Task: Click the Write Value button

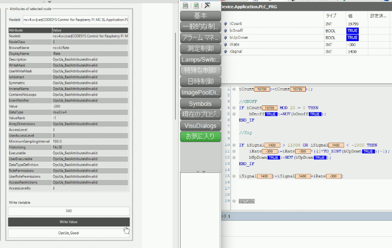Action: 69,222
